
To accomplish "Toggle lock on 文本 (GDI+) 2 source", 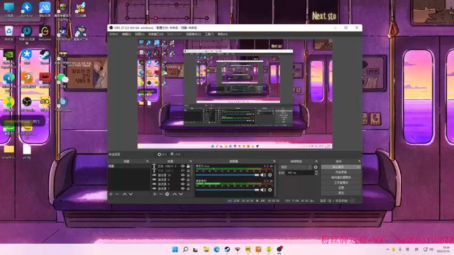I will [188, 166].
